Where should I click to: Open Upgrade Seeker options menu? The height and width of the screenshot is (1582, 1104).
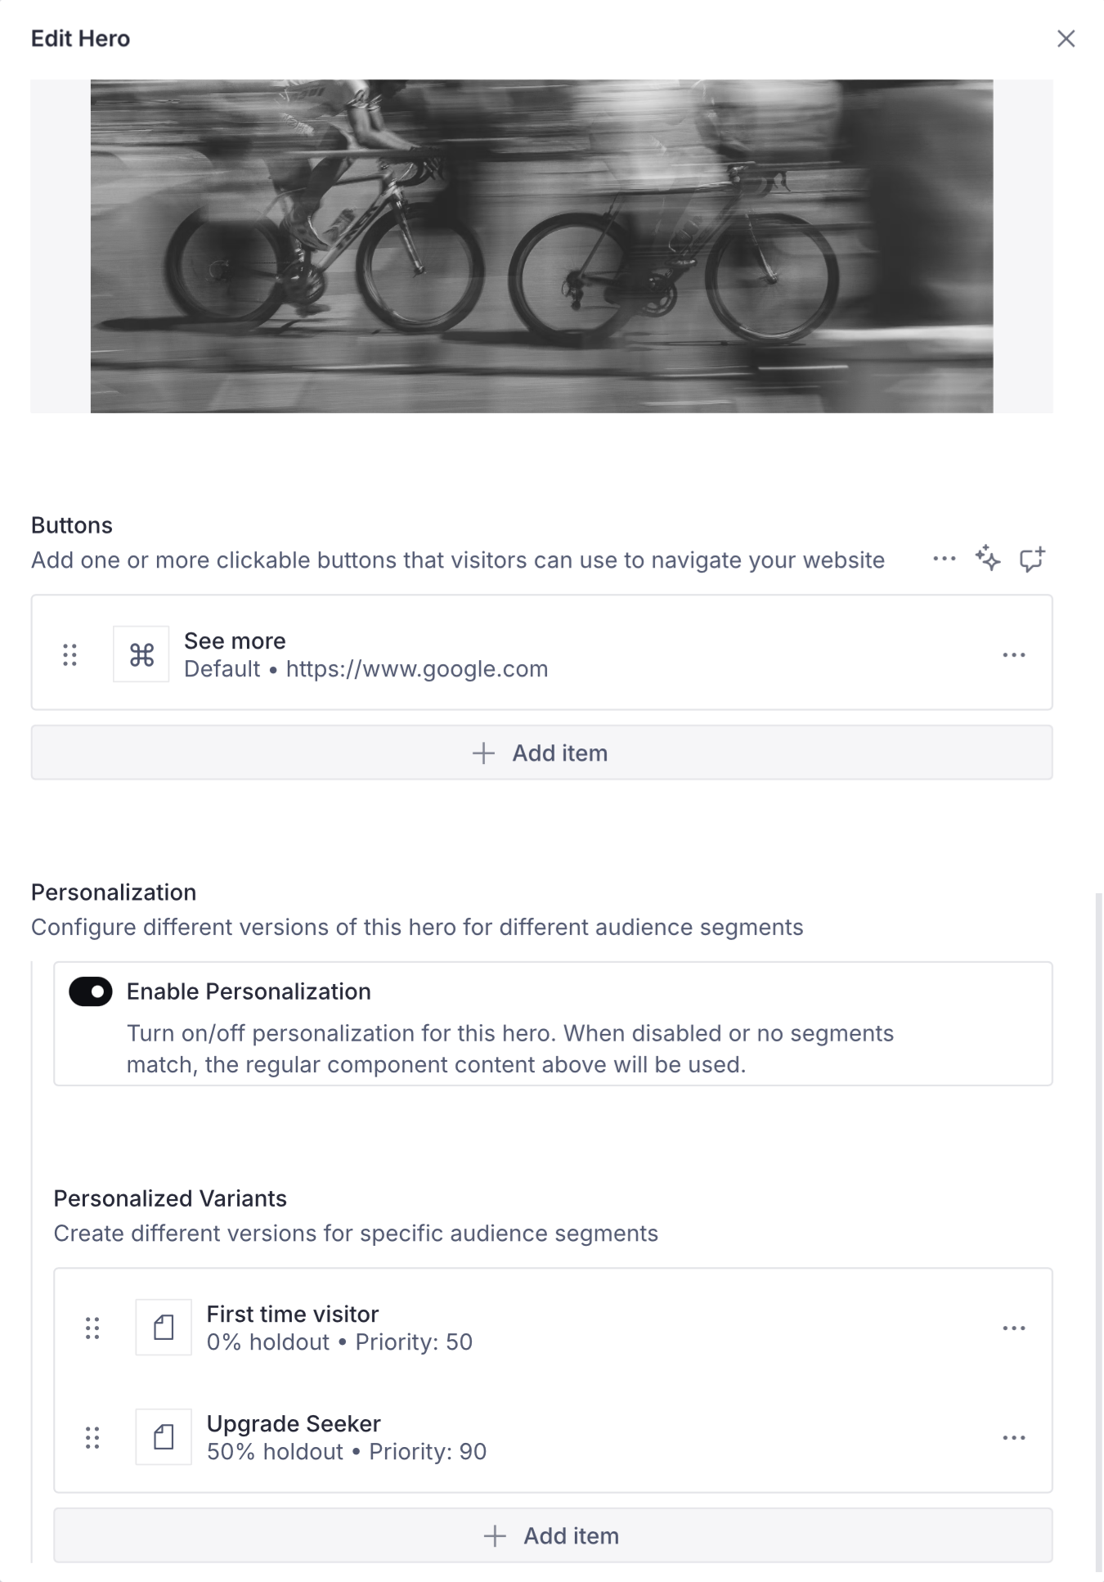pos(1013,1437)
